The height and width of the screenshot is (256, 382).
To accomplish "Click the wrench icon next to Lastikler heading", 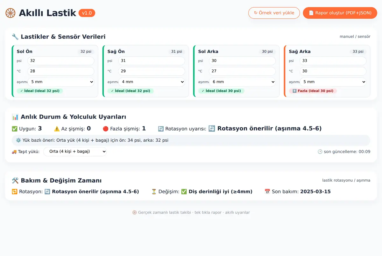I will tap(15, 37).
